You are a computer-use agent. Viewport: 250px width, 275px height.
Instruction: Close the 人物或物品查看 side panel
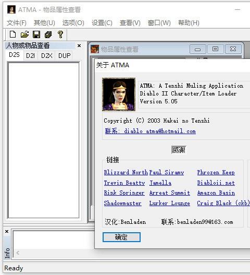coord(79,46)
